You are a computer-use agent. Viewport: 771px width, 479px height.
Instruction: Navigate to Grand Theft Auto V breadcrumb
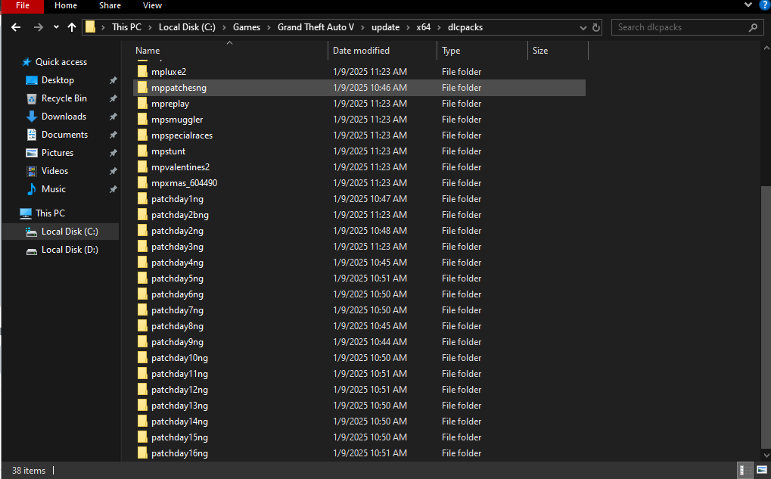coord(316,27)
